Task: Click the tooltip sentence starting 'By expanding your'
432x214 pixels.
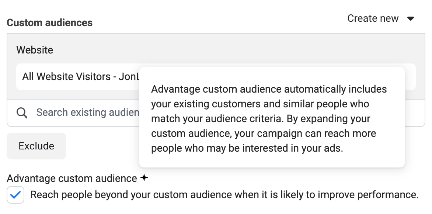Action: (328, 119)
